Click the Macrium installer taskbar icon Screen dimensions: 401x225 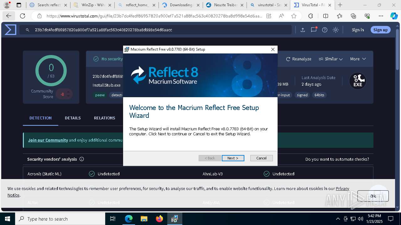pyautogui.click(x=174, y=219)
